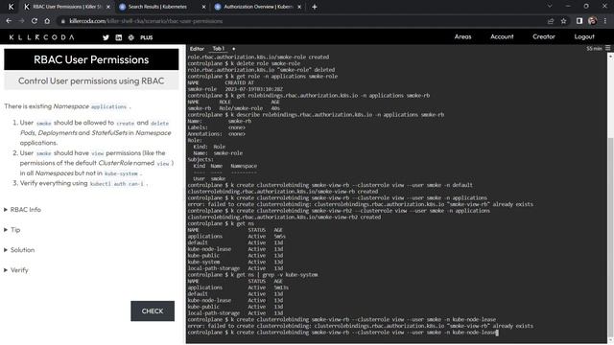Click 'RBAC User Permissions' heading
614x345 pixels.
pyautogui.click(x=91, y=59)
